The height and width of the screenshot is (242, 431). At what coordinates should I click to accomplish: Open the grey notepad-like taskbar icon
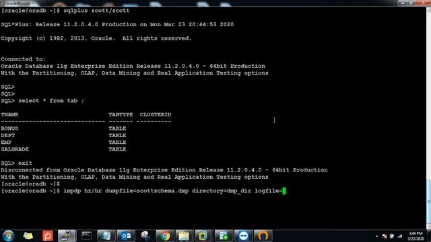106,236
